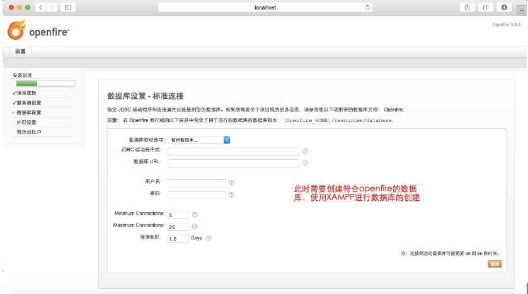Click the 安装进度 label
The width and height of the screenshot is (528, 294).
click(22, 76)
